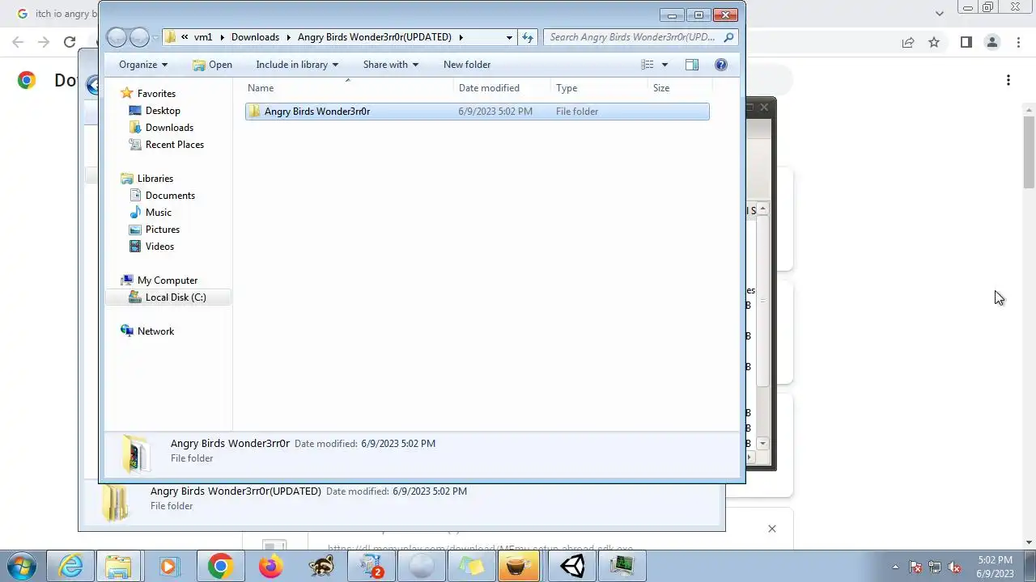Click the green monitor taskbar icon
This screenshot has width=1036, height=582.
(x=622, y=567)
